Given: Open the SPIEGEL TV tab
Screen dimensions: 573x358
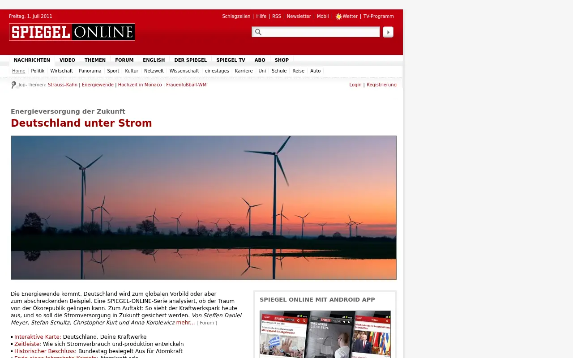Looking at the screenshot, I should coord(231,60).
